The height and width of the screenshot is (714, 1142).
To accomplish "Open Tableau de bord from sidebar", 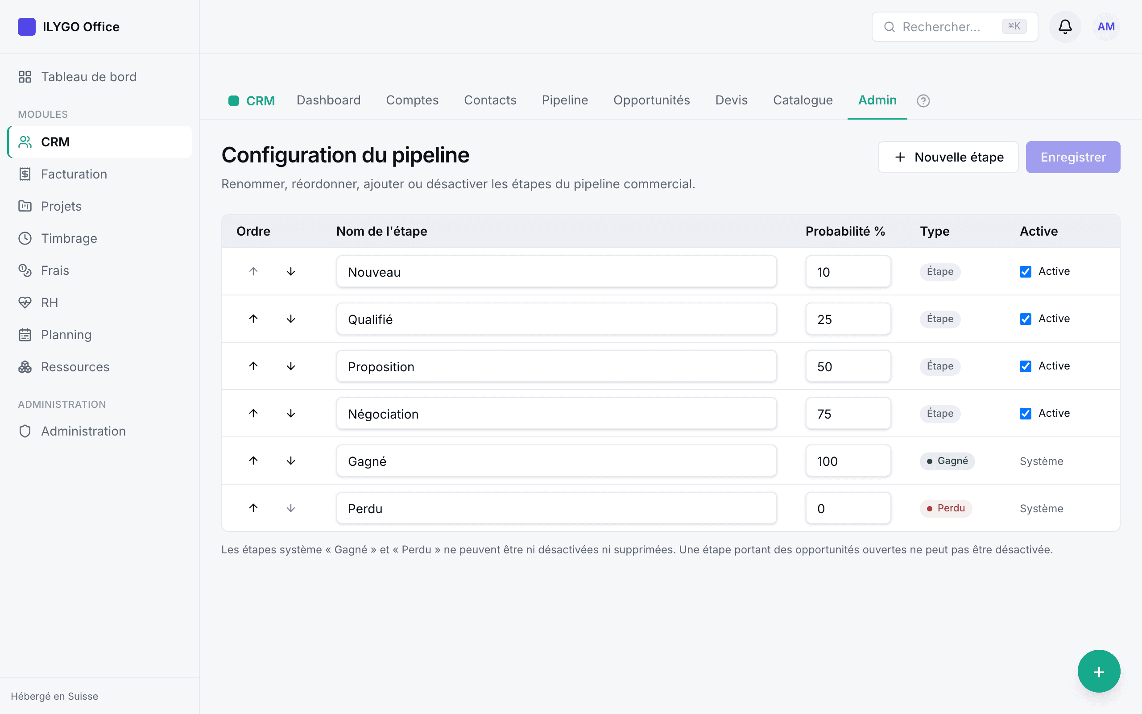I will click(x=99, y=77).
